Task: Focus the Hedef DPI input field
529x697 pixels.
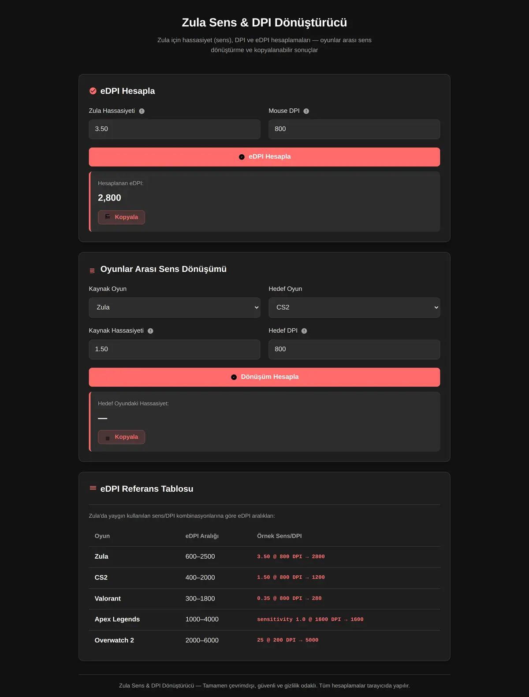Action: point(354,349)
